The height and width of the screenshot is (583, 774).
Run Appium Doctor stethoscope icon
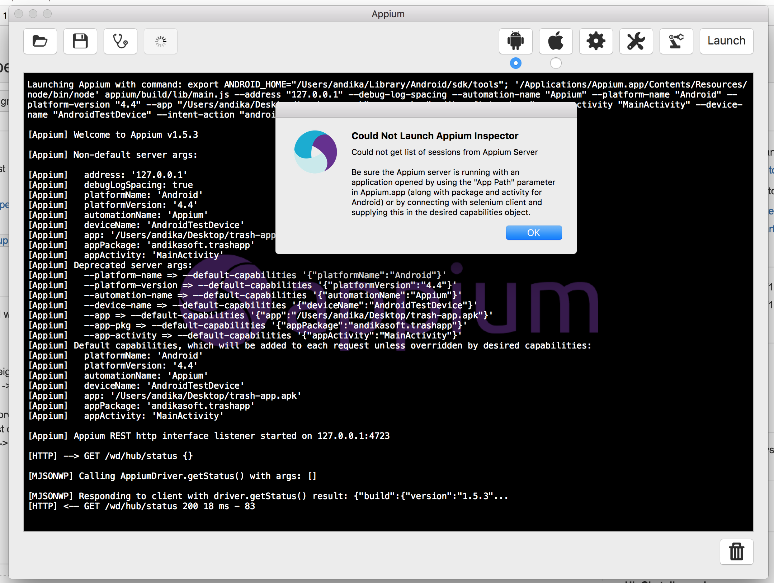120,41
